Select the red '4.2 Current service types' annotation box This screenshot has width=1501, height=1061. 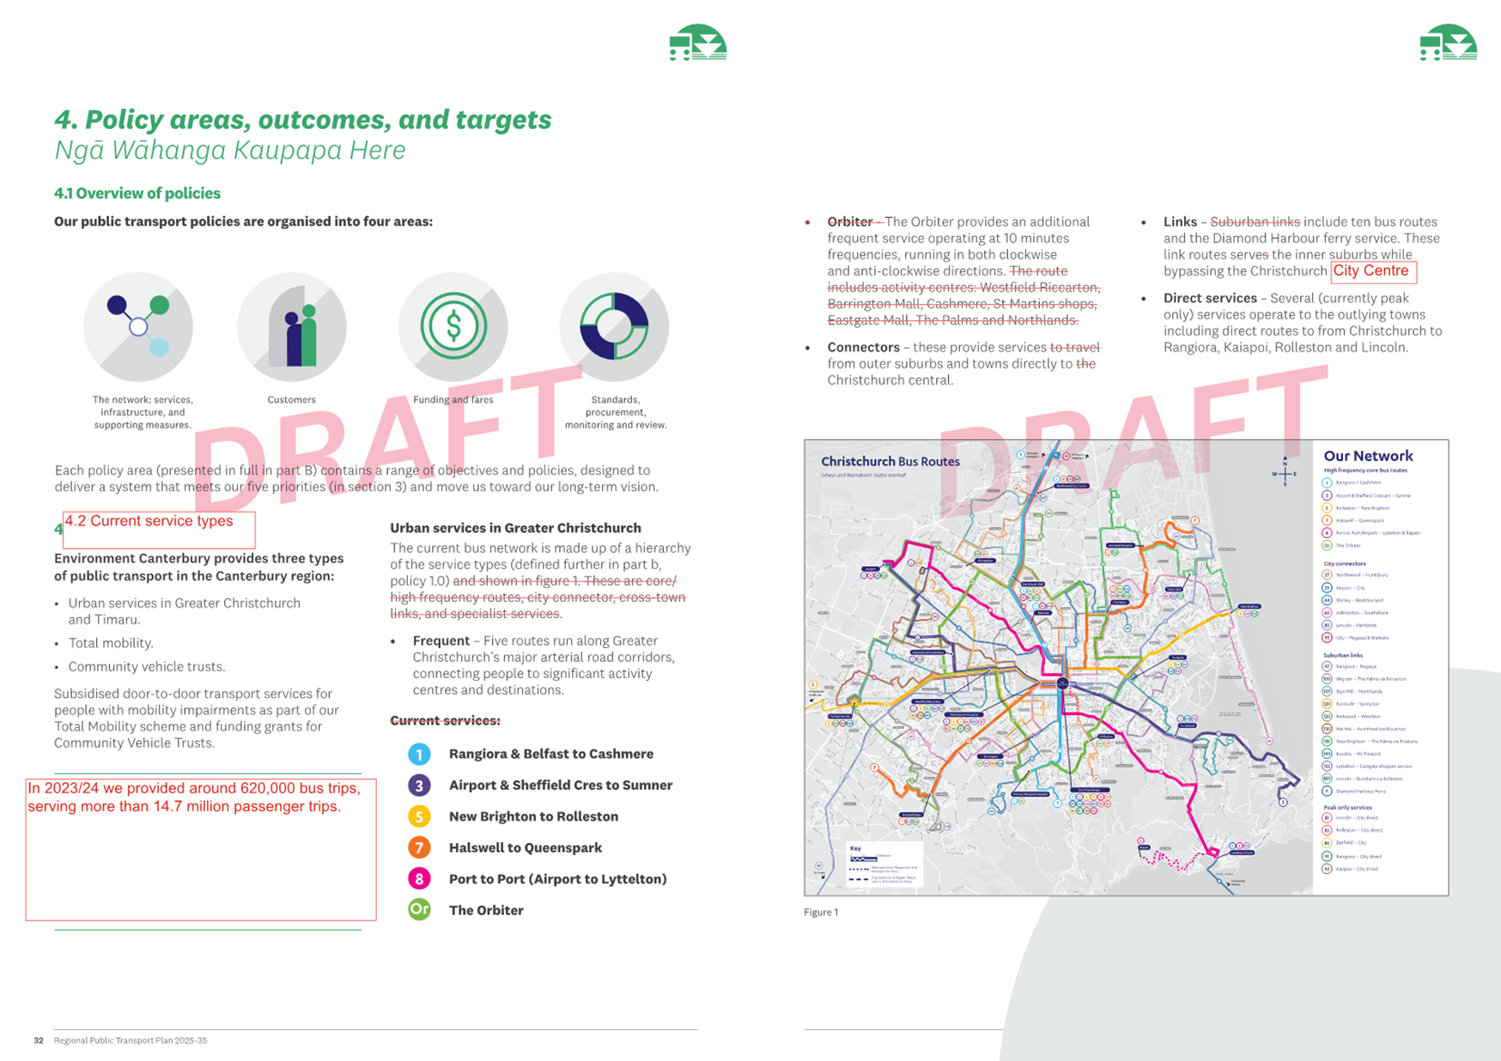click(159, 530)
